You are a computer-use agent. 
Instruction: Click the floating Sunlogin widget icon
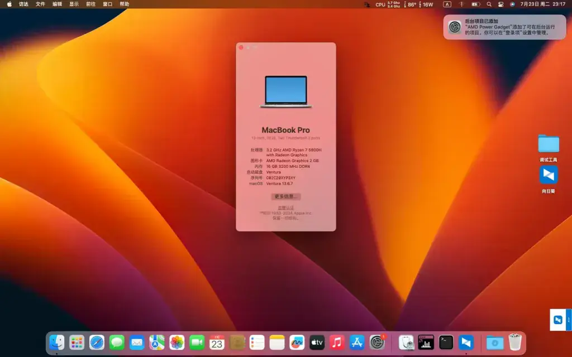(558, 320)
